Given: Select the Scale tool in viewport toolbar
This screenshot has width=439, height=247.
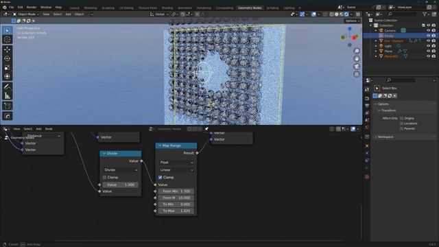Looking at the screenshot, I should click(8, 67).
